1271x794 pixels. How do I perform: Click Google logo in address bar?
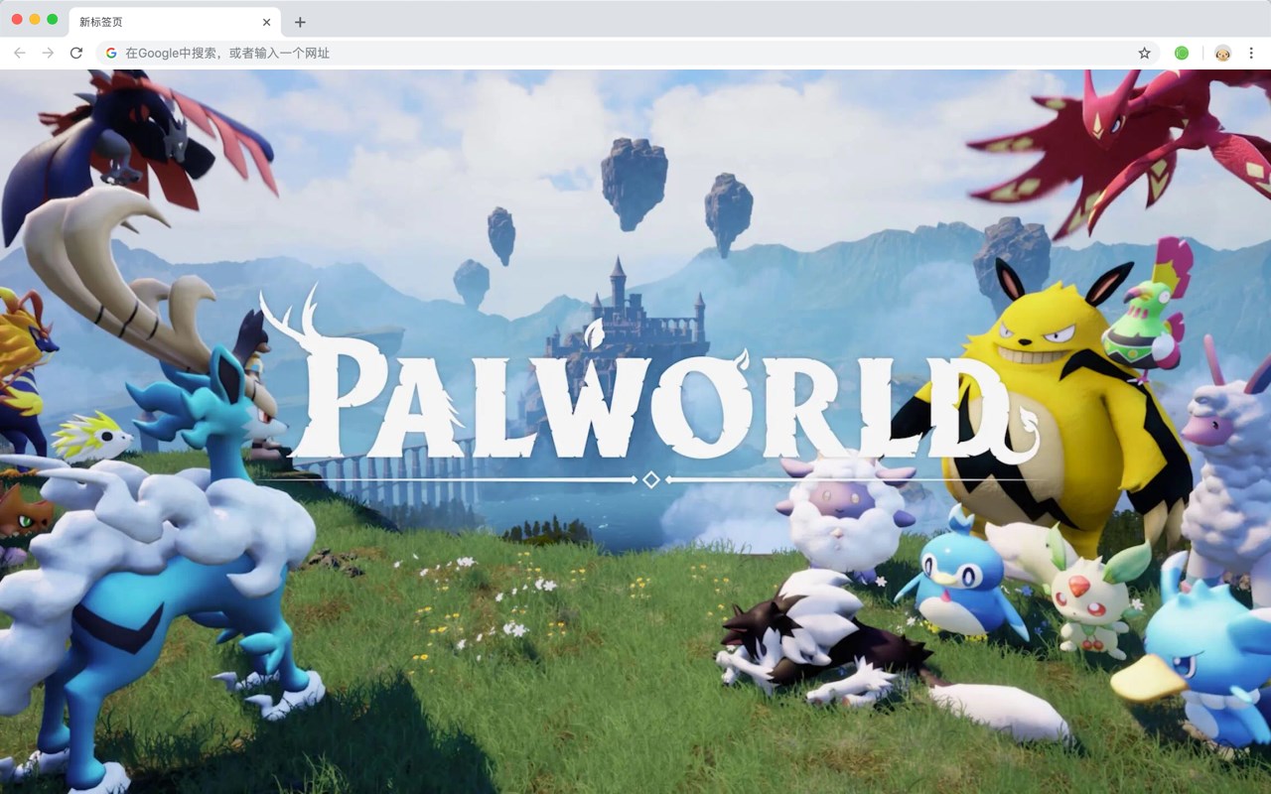pos(111,53)
